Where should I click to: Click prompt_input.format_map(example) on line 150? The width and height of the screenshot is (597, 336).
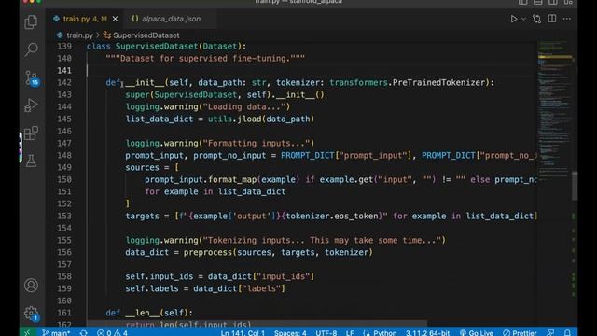222,180
